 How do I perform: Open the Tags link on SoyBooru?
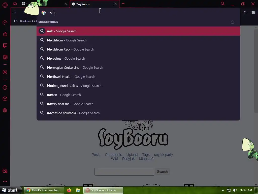146,155
